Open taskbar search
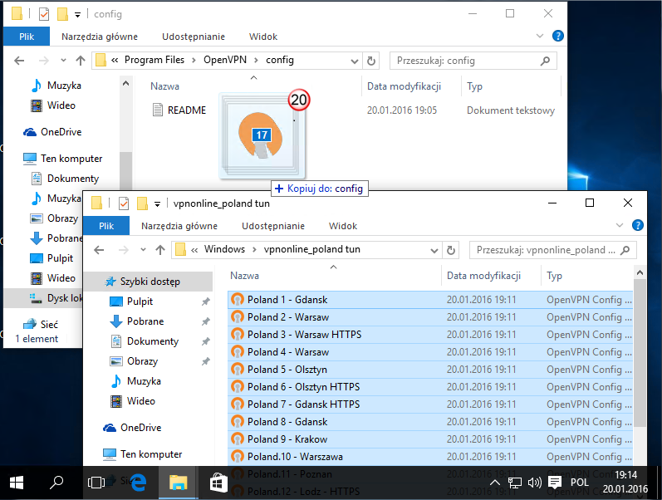 click(56, 483)
